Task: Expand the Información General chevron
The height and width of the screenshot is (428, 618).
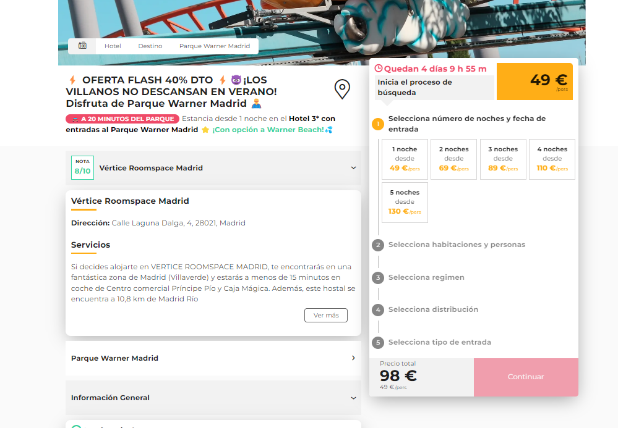Action: pos(353,398)
